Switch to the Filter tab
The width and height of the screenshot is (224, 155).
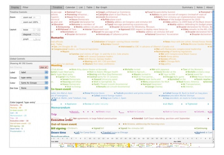[24, 7]
